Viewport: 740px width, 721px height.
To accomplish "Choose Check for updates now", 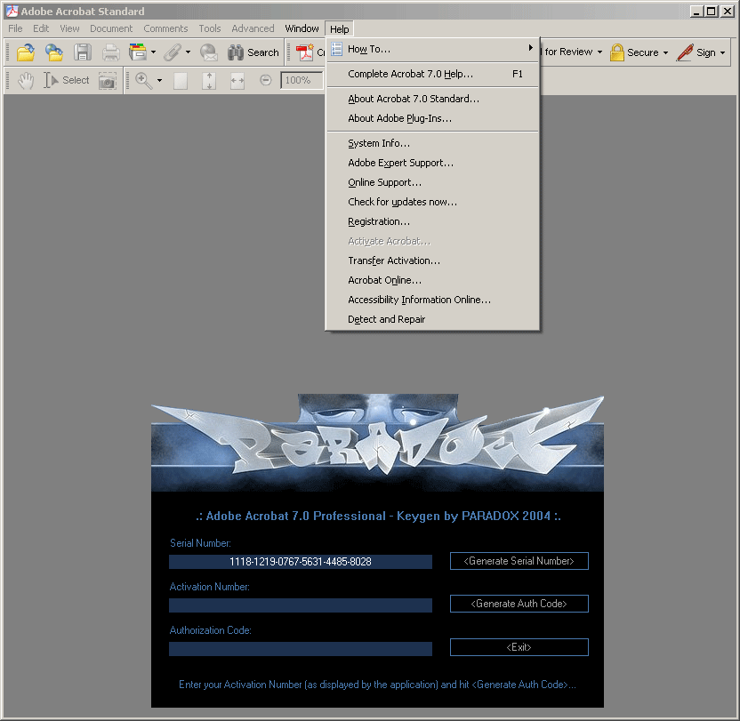I will pos(433,202).
